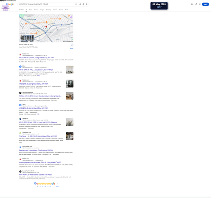This screenshot has width=212, height=198.
Task: Open 'New York City Real Estate Agents: Ivan Pelov' link
Action: [36, 175]
